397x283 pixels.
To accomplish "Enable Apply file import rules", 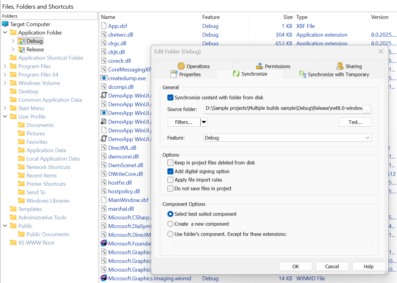I will click(x=170, y=180).
